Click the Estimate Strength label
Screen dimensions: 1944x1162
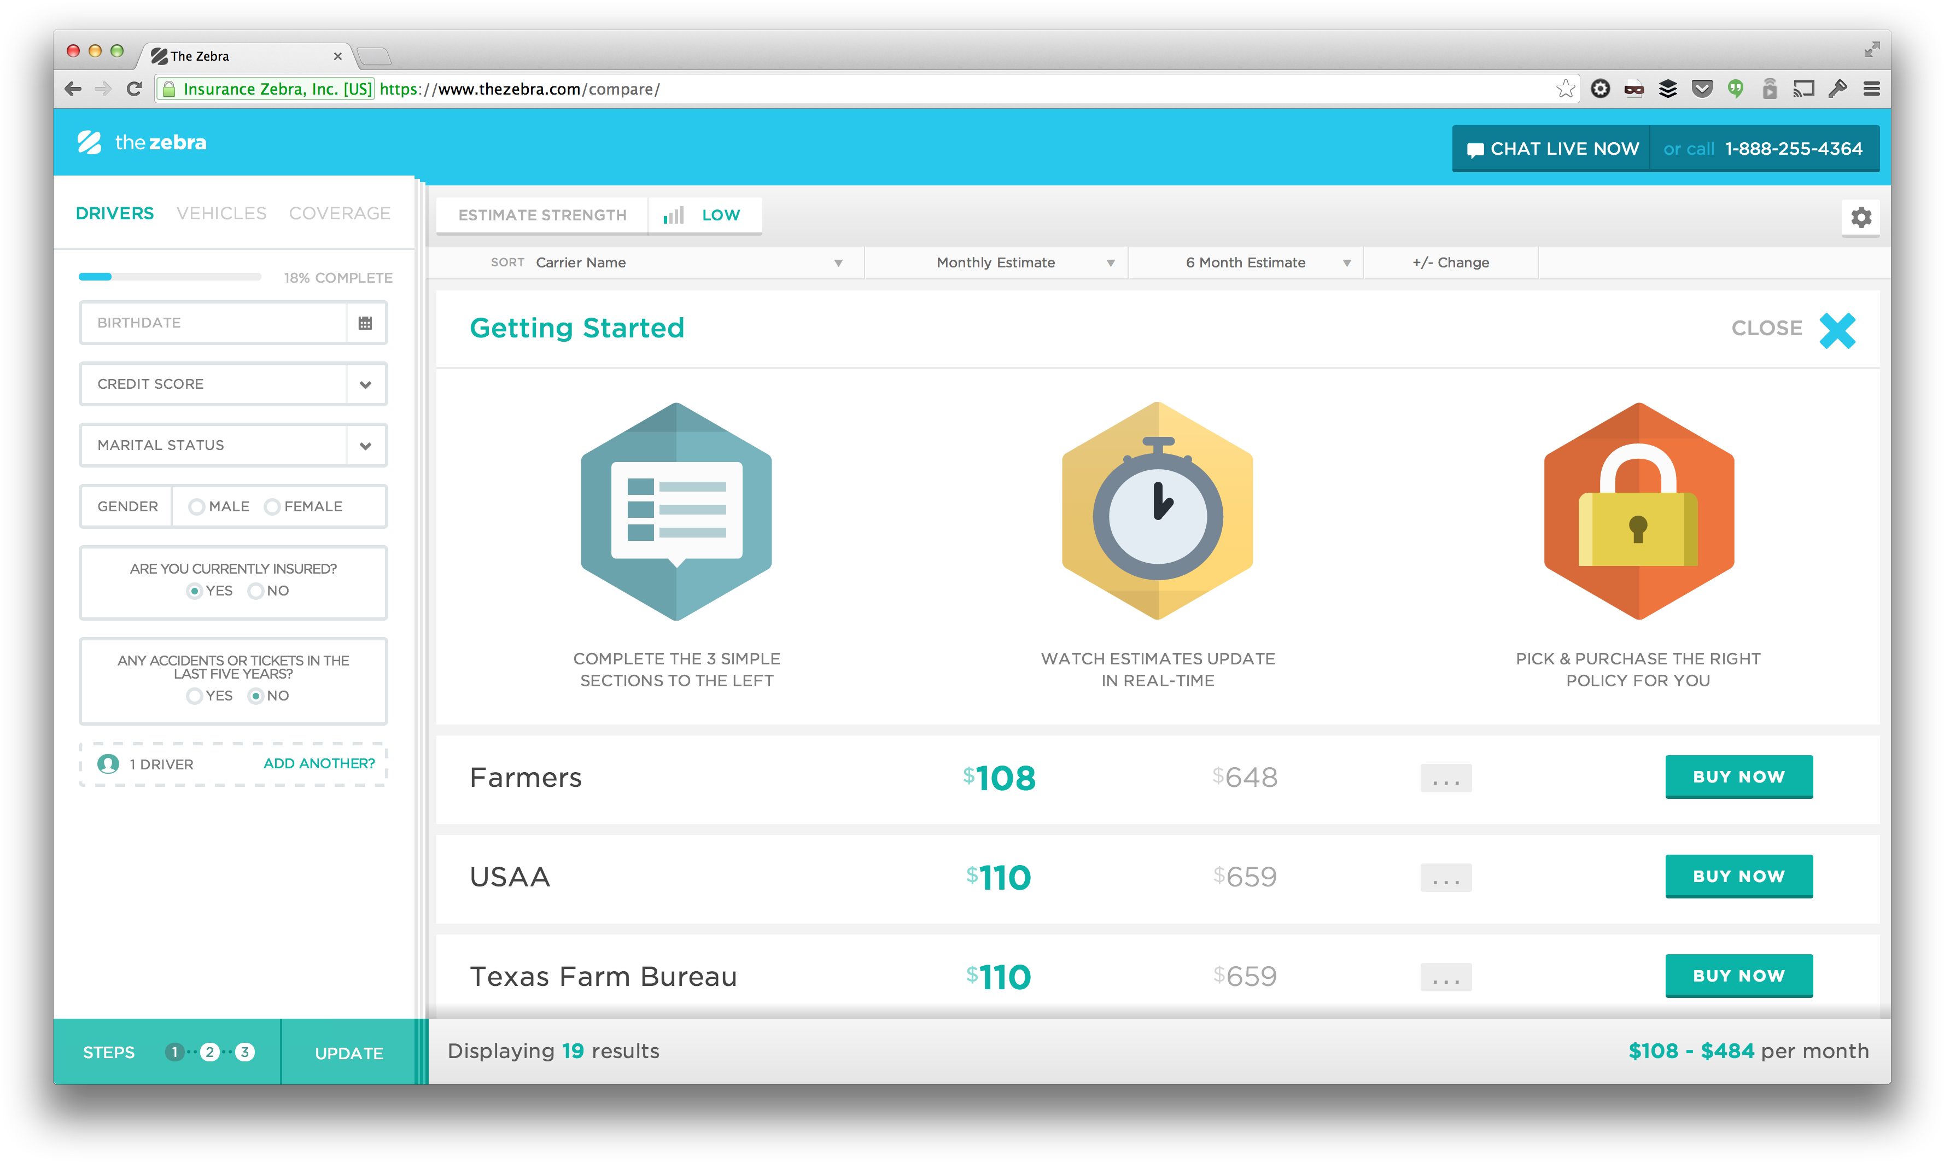[x=542, y=215]
